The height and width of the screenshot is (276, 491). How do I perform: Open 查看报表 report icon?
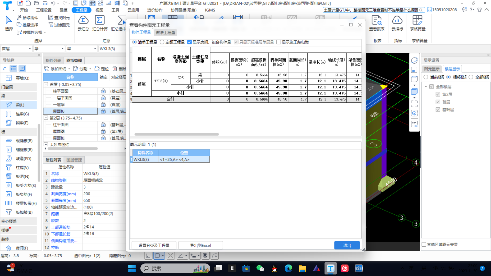377,20
